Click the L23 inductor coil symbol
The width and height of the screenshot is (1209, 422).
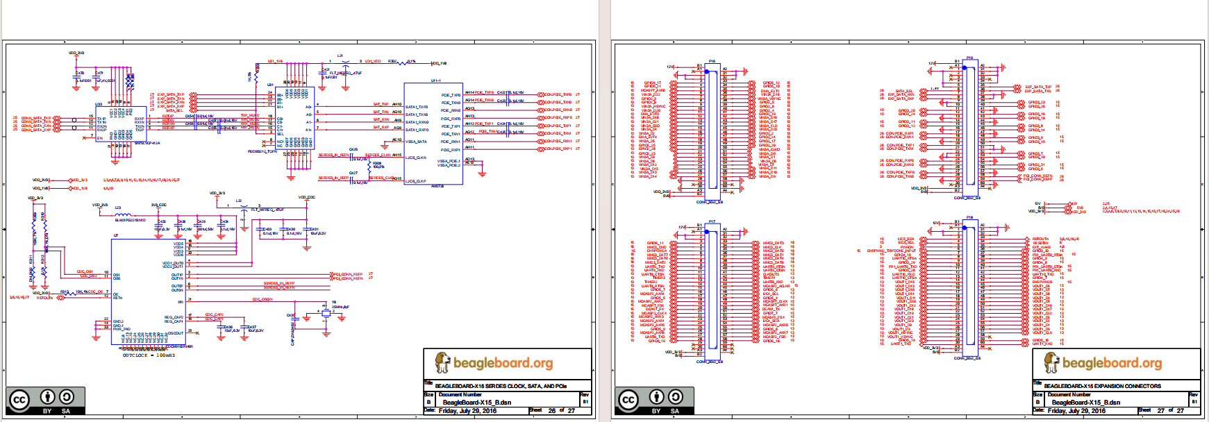(x=124, y=215)
